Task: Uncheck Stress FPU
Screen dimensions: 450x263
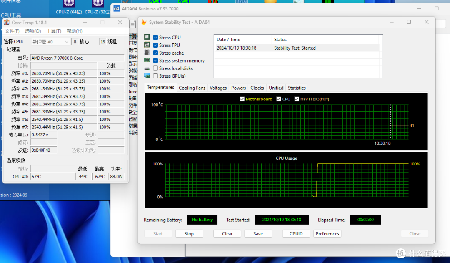Action: tap(155, 45)
